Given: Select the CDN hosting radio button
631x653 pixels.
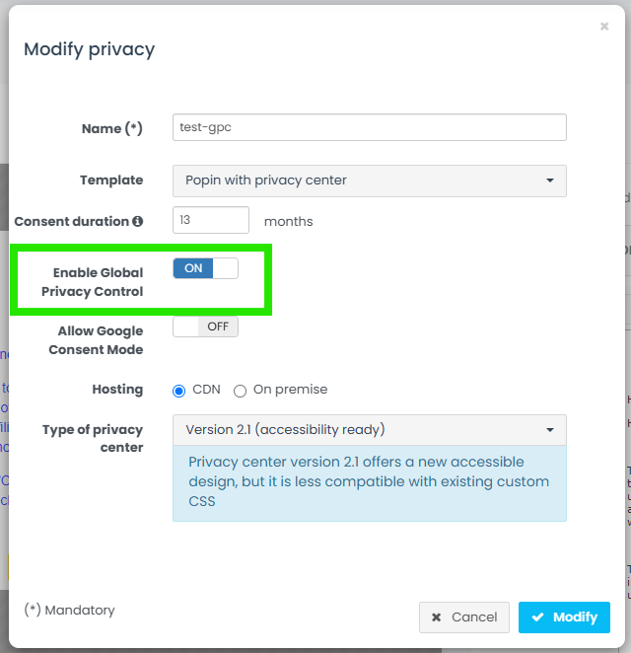Looking at the screenshot, I should (x=179, y=391).
